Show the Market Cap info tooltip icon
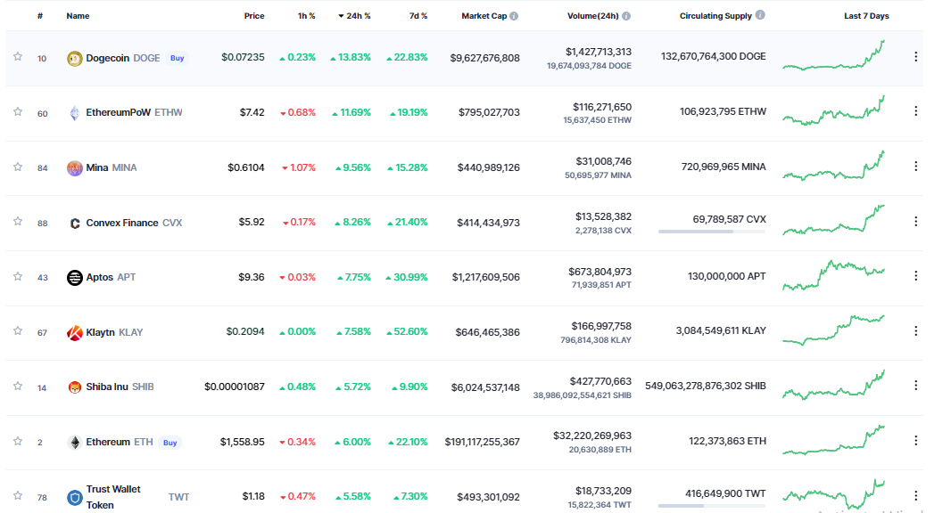The width and height of the screenshot is (951, 513). pos(514,16)
